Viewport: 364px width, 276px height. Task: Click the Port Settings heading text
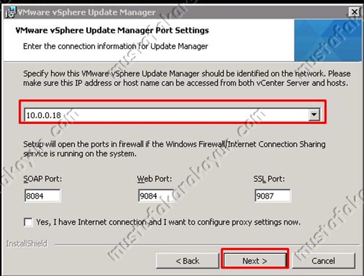112,30
